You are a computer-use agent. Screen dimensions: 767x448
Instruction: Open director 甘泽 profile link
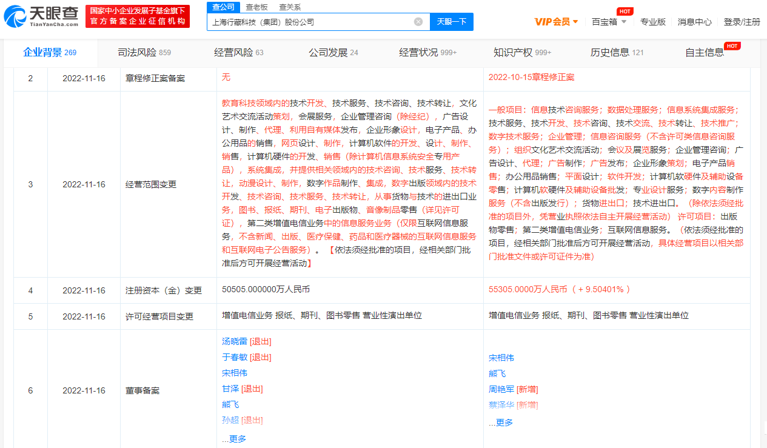[x=230, y=389]
